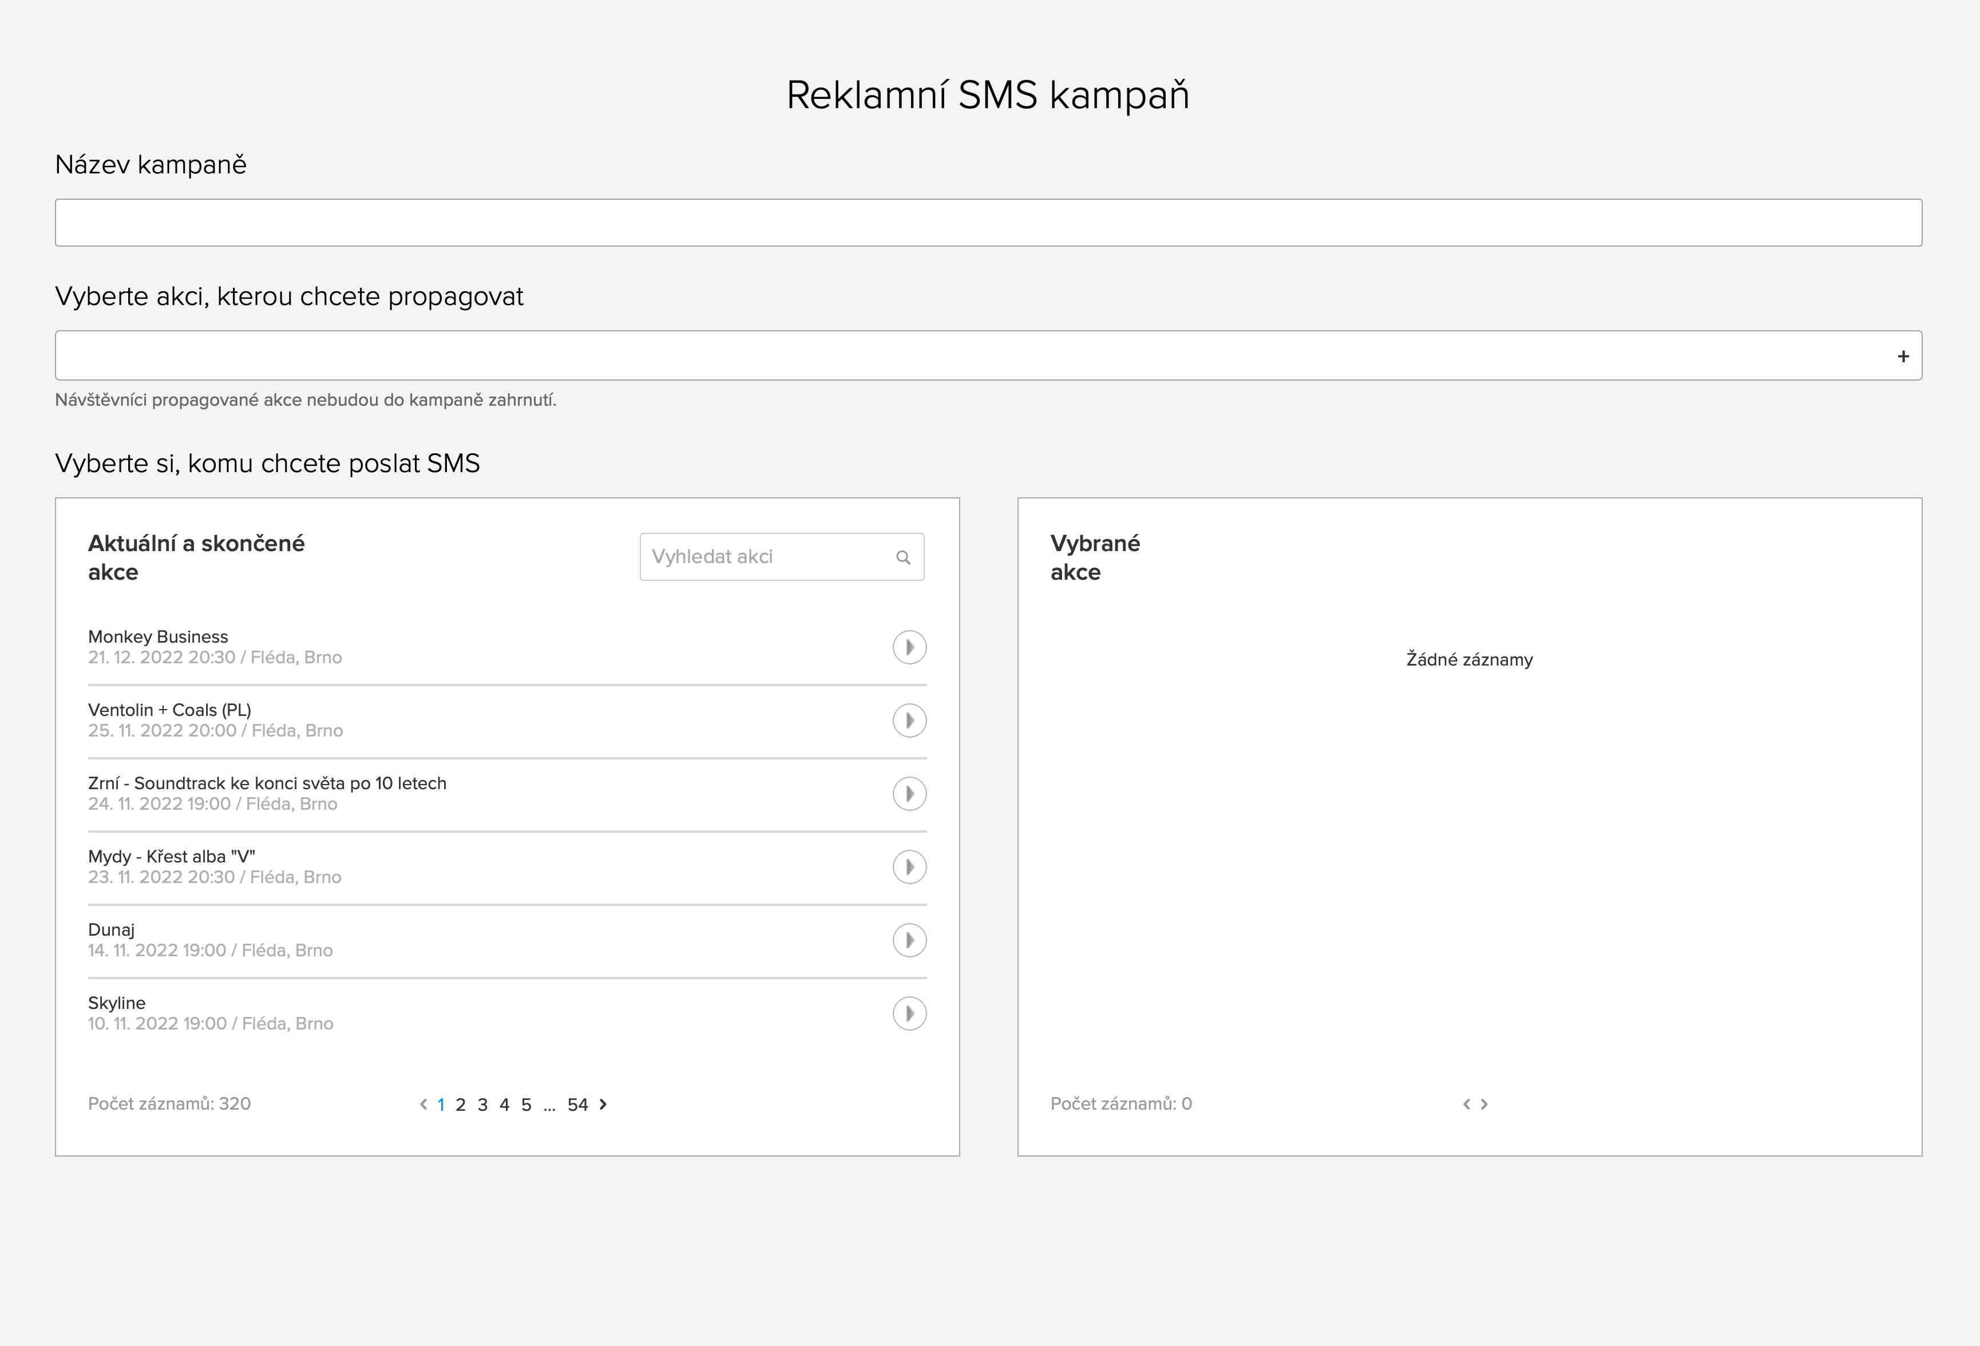Select page 5 in pagination

(526, 1105)
